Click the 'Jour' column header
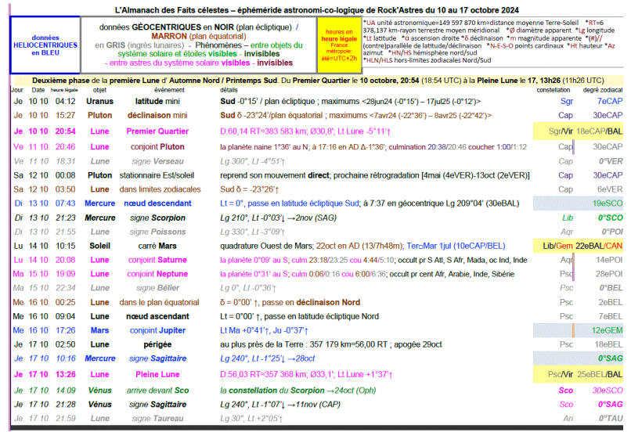The image size is (631, 432). (x=17, y=90)
